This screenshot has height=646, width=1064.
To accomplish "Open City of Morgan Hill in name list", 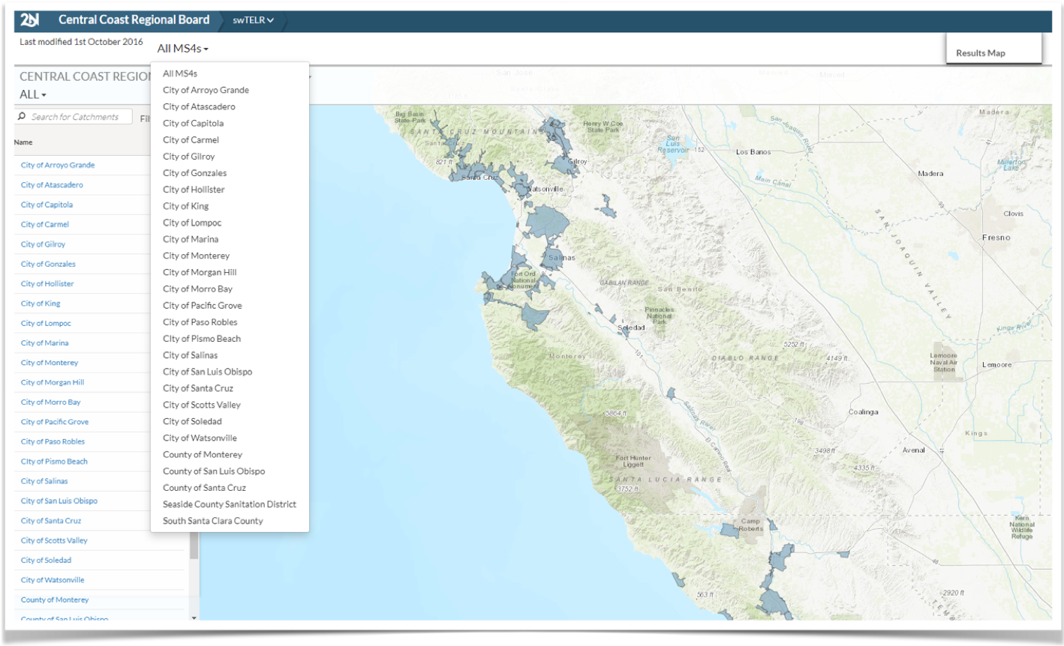I will [53, 382].
